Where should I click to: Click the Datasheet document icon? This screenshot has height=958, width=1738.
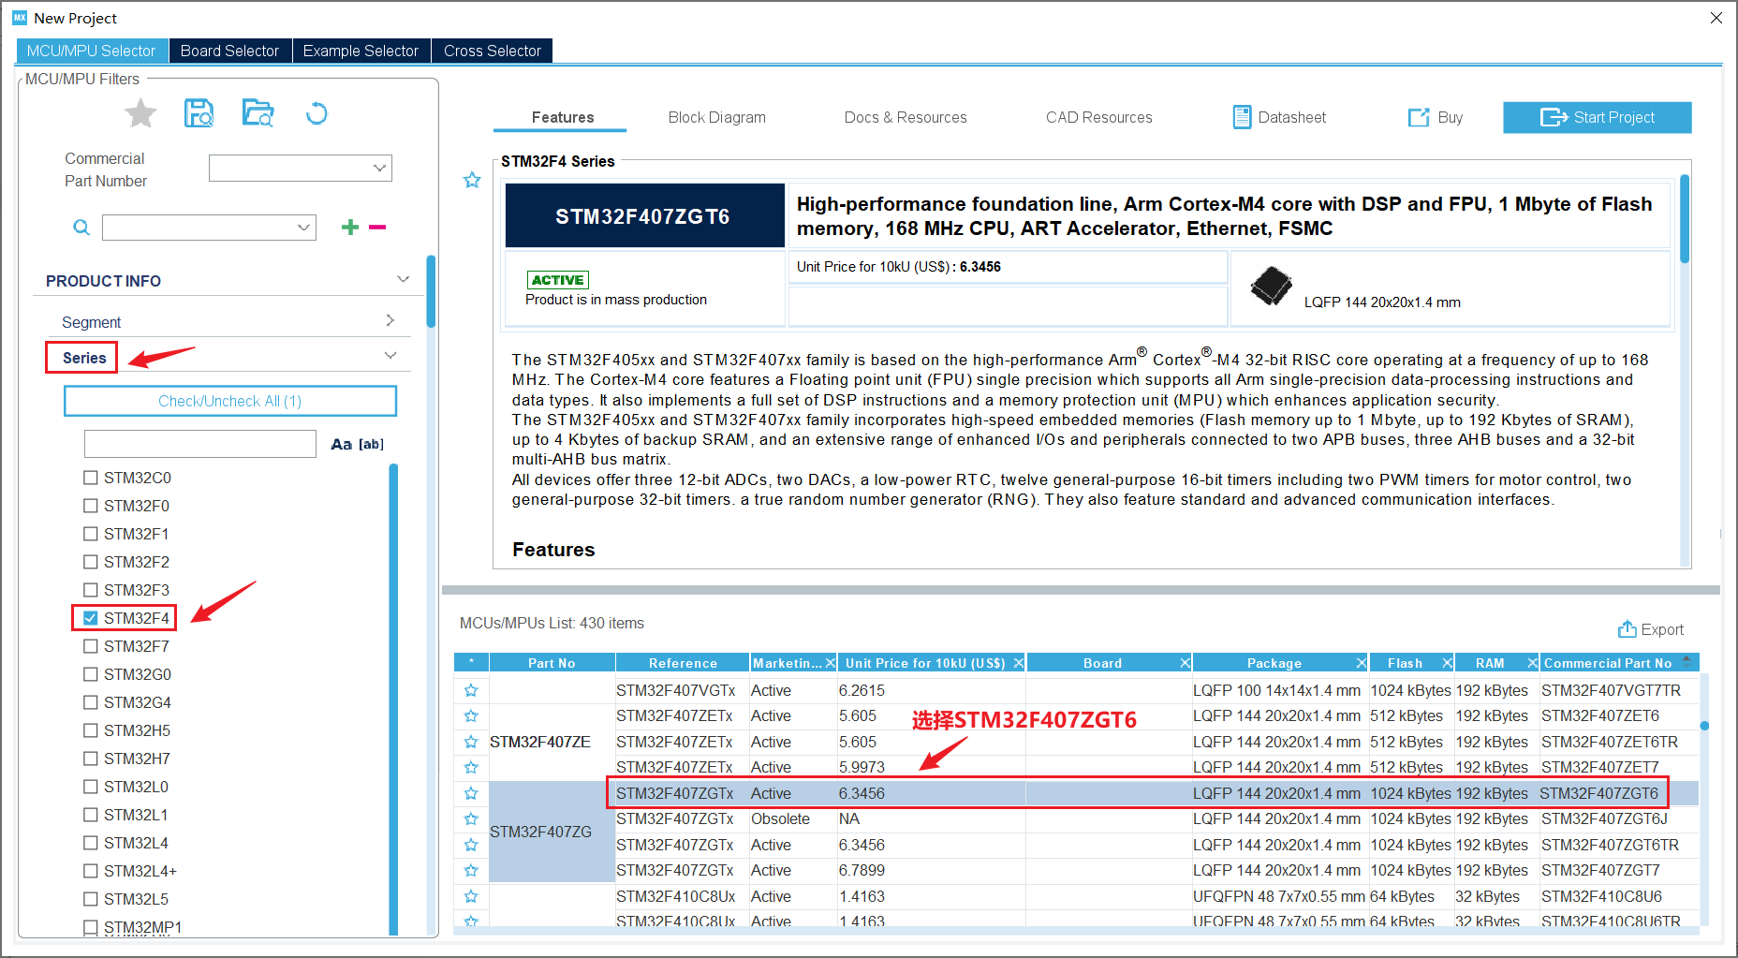(1242, 117)
